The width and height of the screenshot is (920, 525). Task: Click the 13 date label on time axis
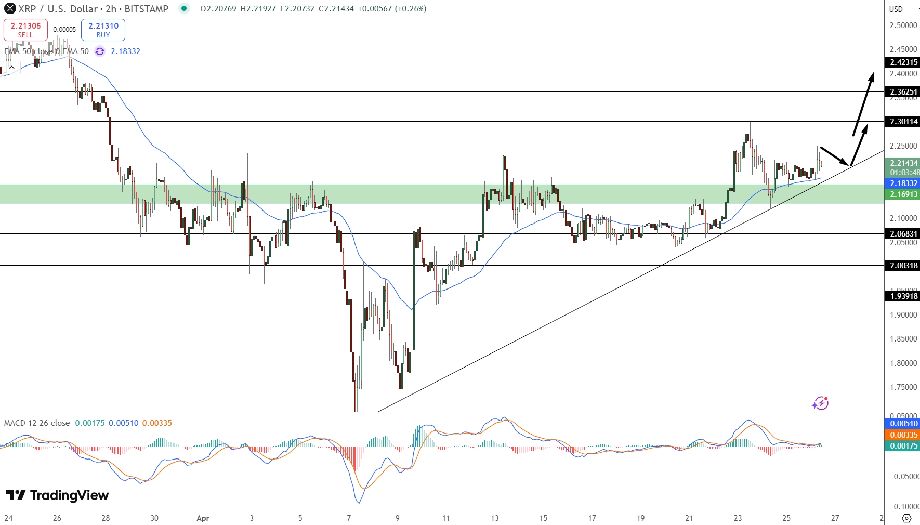tap(495, 518)
